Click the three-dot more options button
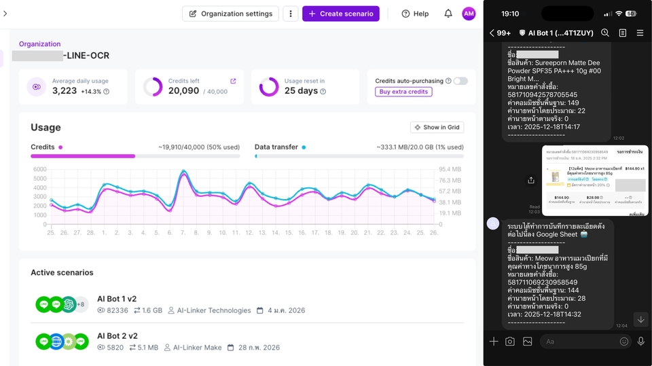 point(290,14)
